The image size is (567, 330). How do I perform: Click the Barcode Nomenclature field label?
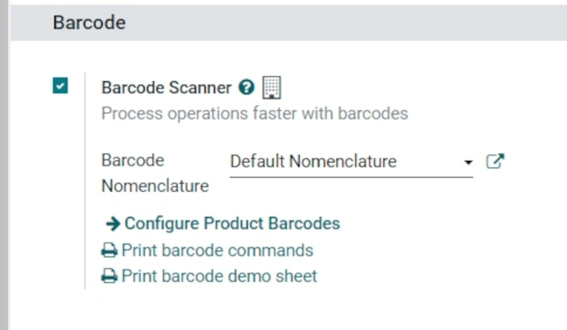154,173
